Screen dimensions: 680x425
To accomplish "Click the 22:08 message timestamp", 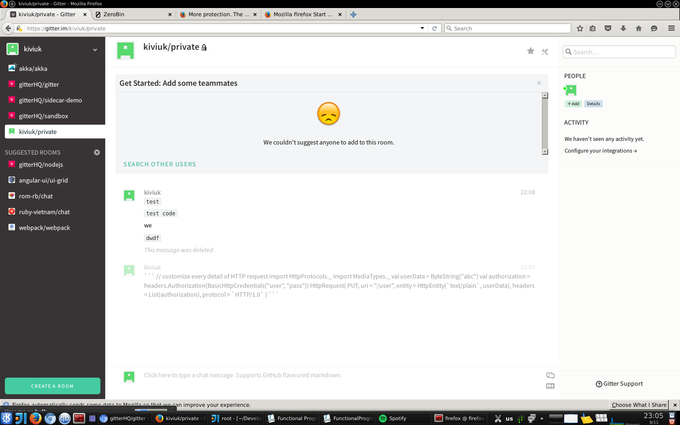I will 527,192.
